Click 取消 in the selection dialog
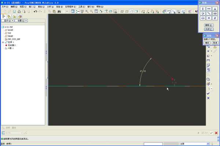Viewport: 220px width, 146px height. 215,43
